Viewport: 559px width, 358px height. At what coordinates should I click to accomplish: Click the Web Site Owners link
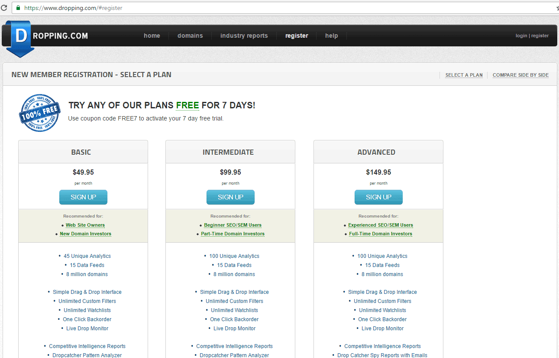coord(85,225)
